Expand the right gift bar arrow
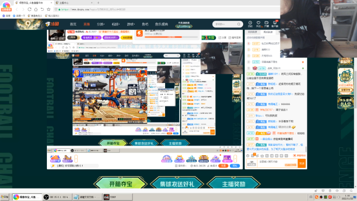 click(235, 159)
